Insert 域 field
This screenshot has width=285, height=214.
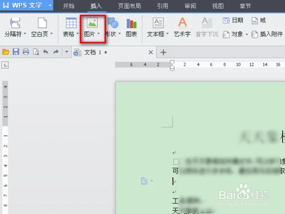point(259,20)
